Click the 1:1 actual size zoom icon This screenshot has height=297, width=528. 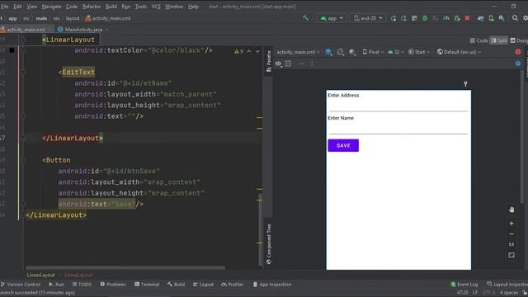511,244
